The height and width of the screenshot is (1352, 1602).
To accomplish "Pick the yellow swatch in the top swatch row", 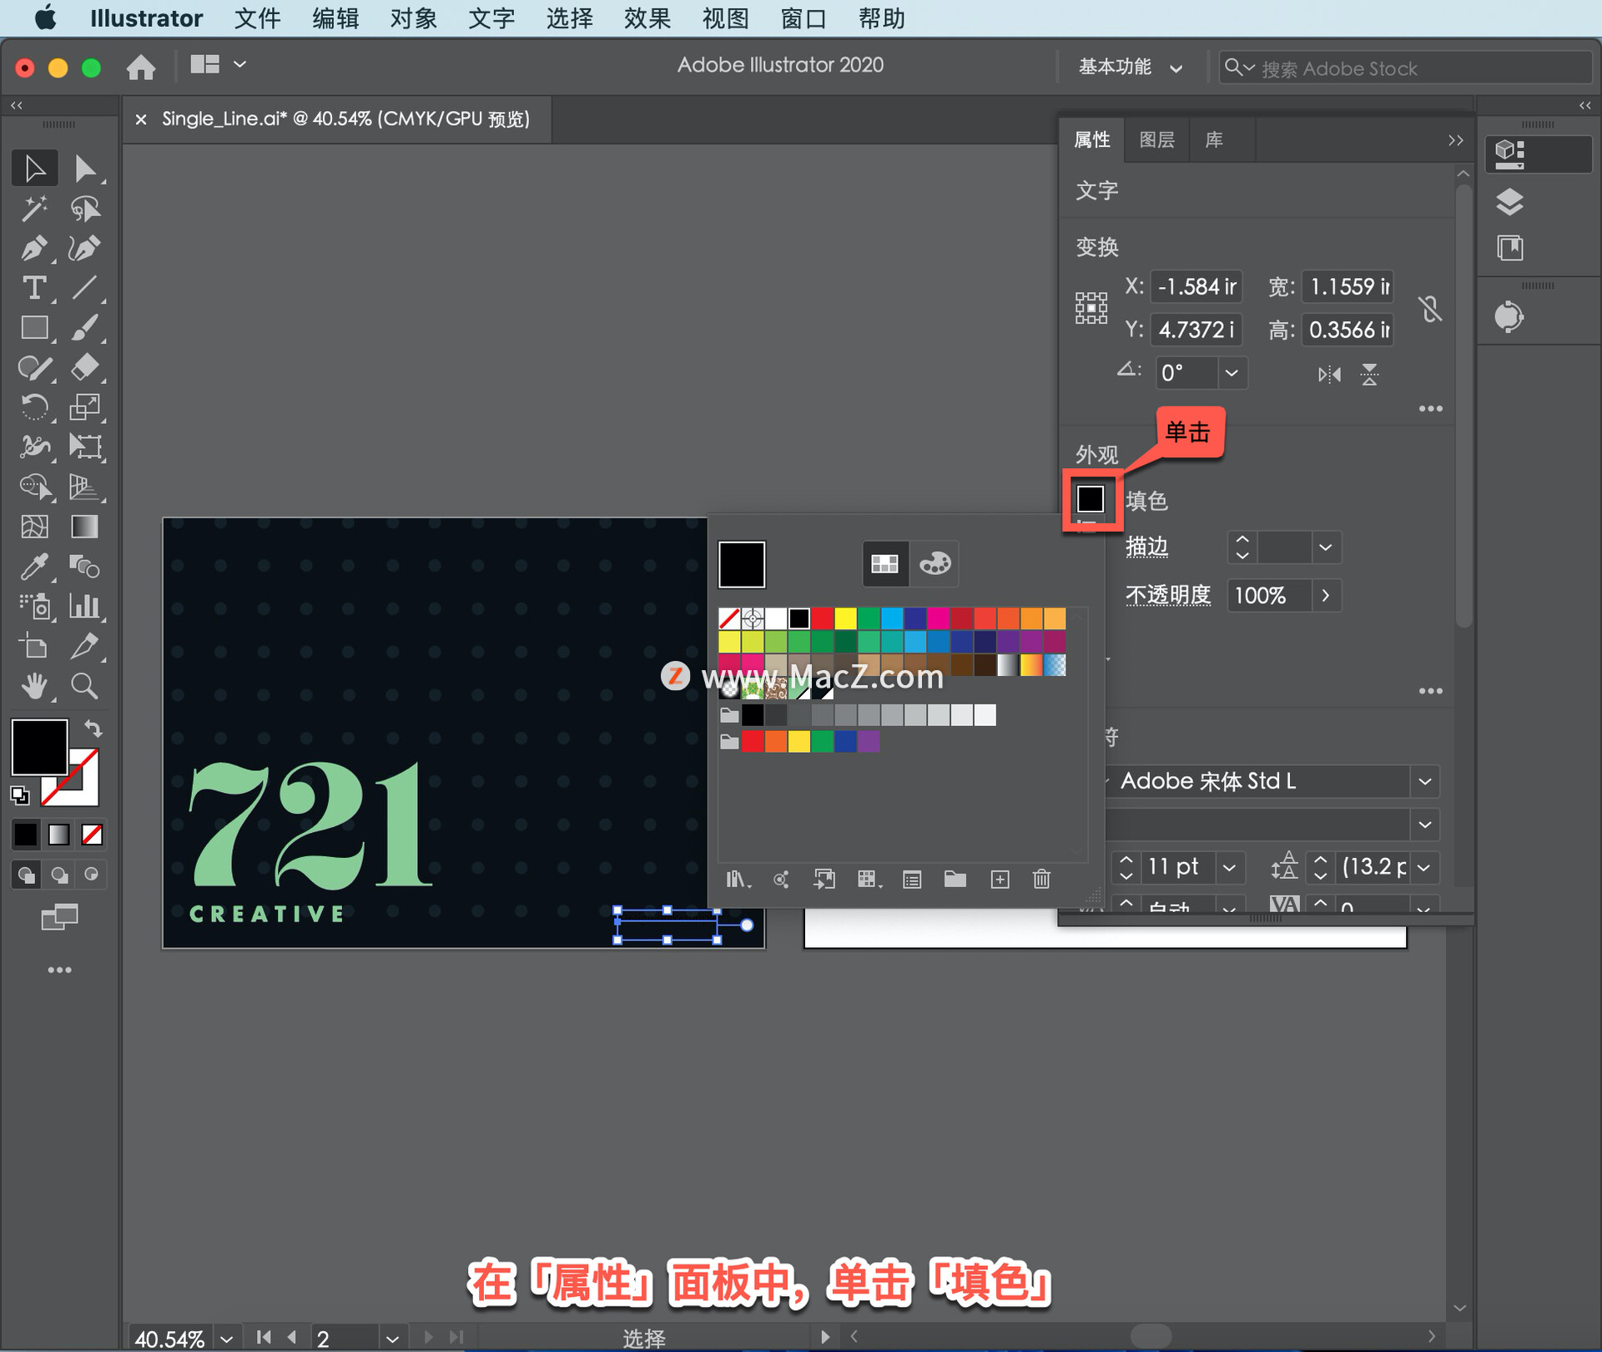I will point(845,618).
